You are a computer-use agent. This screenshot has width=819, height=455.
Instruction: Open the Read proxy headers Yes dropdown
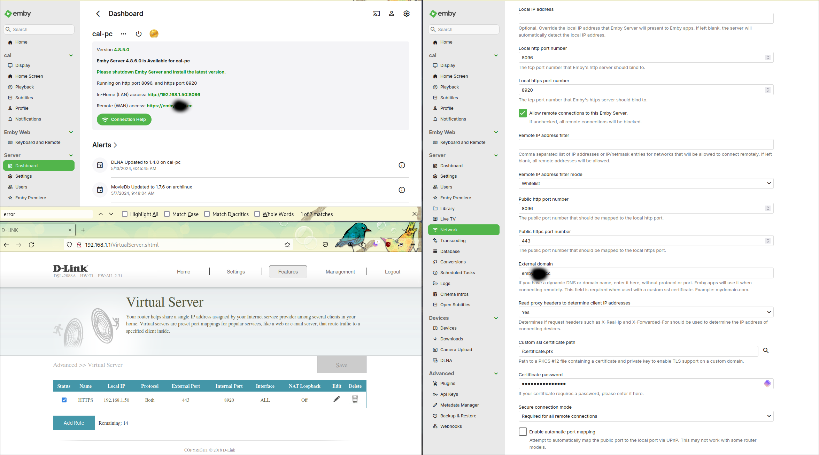click(x=646, y=312)
